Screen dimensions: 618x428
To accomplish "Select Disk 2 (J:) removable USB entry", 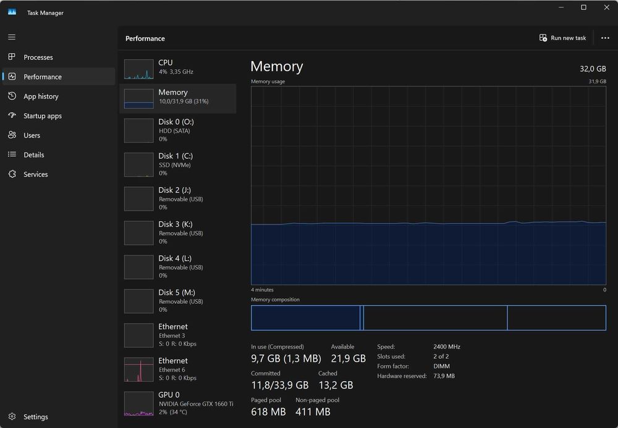I will point(178,199).
